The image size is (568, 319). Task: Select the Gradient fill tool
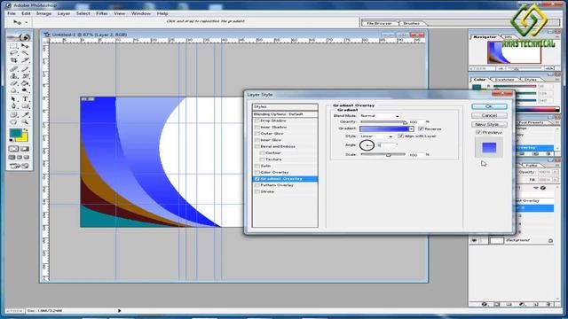coord(25,83)
